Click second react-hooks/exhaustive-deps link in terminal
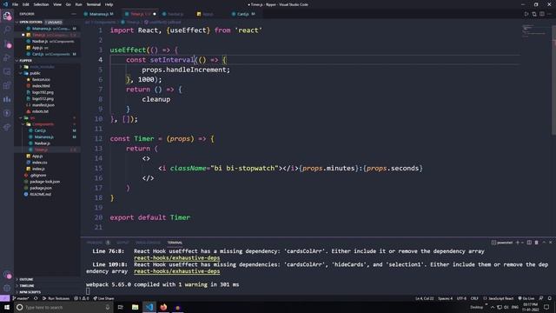The height and width of the screenshot is (313, 556). pos(177,271)
